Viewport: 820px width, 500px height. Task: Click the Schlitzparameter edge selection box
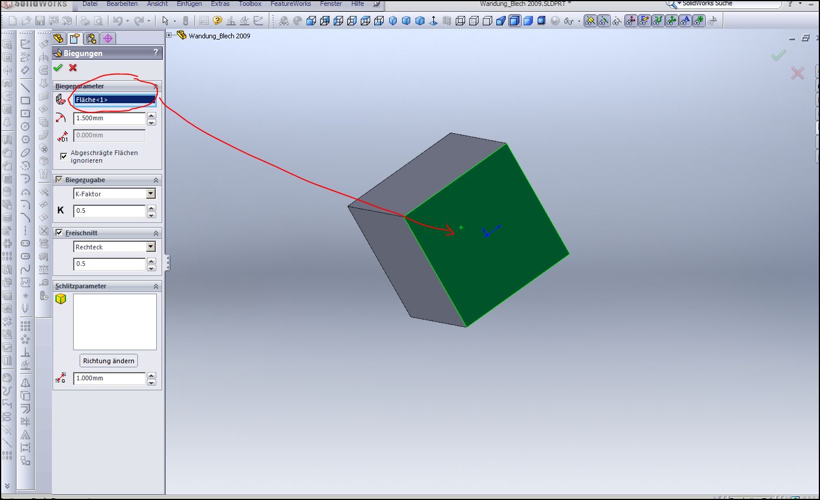(x=115, y=322)
